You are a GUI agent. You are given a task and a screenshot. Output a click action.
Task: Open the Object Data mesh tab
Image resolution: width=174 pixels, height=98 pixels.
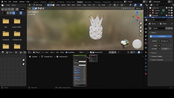tap(146, 70)
